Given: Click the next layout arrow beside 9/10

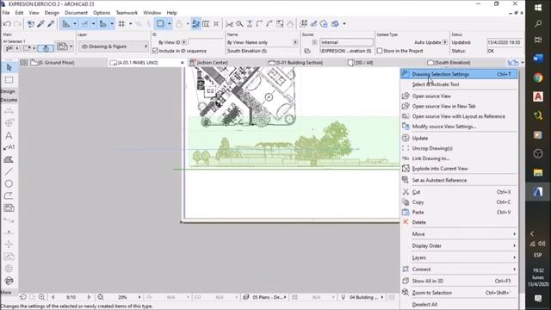Looking at the screenshot, I should tap(89, 297).
